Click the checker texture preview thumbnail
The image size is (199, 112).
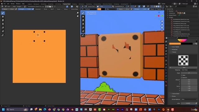pyautogui.click(x=183, y=60)
